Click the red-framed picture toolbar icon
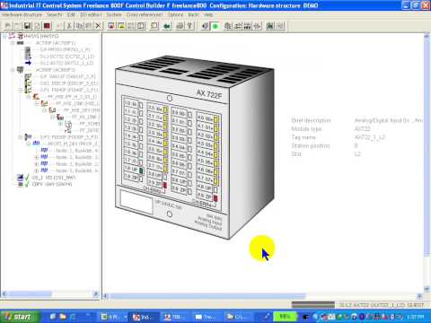431x323 pixels. tap(111, 26)
